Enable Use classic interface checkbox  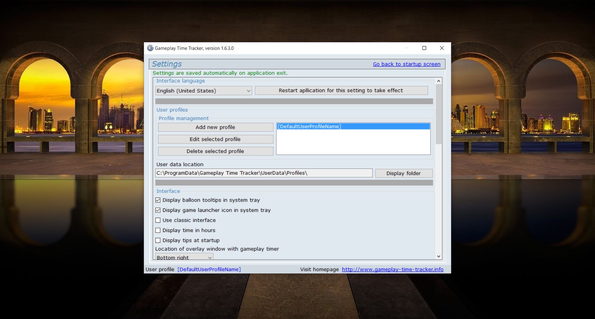coord(158,220)
